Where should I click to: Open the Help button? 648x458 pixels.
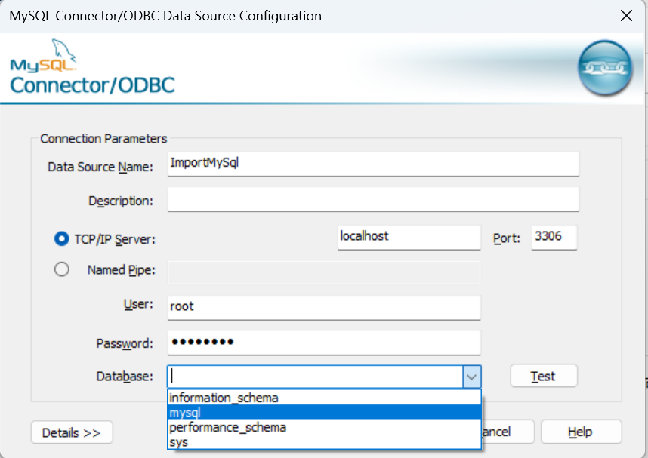(x=581, y=432)
